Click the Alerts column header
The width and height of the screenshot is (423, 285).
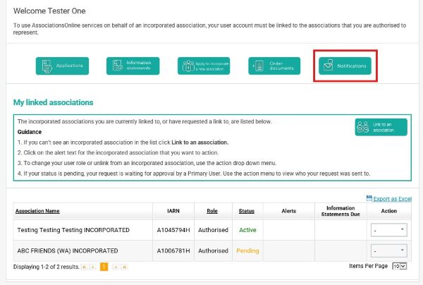tap(288, 211)
